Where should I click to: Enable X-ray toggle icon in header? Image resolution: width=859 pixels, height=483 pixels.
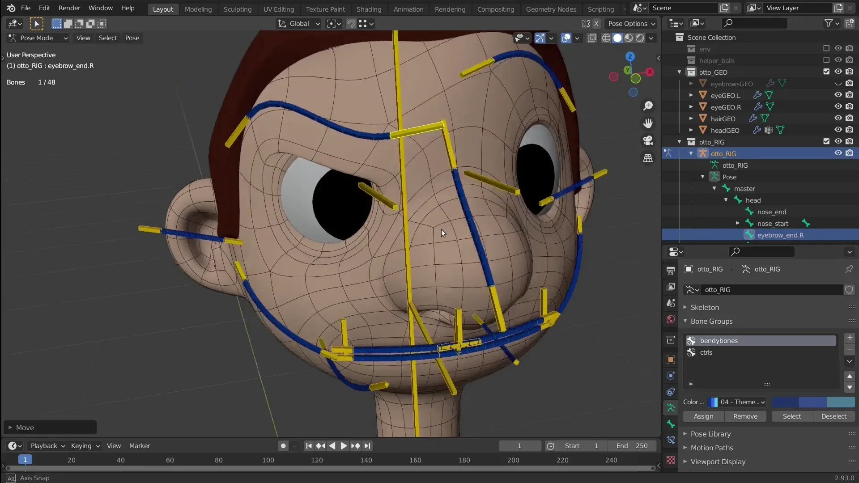click(x=591, y=38)
